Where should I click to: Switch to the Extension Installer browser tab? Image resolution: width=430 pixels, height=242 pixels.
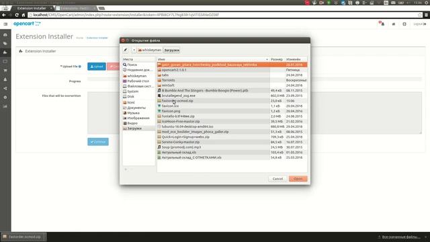pos(32,8)
